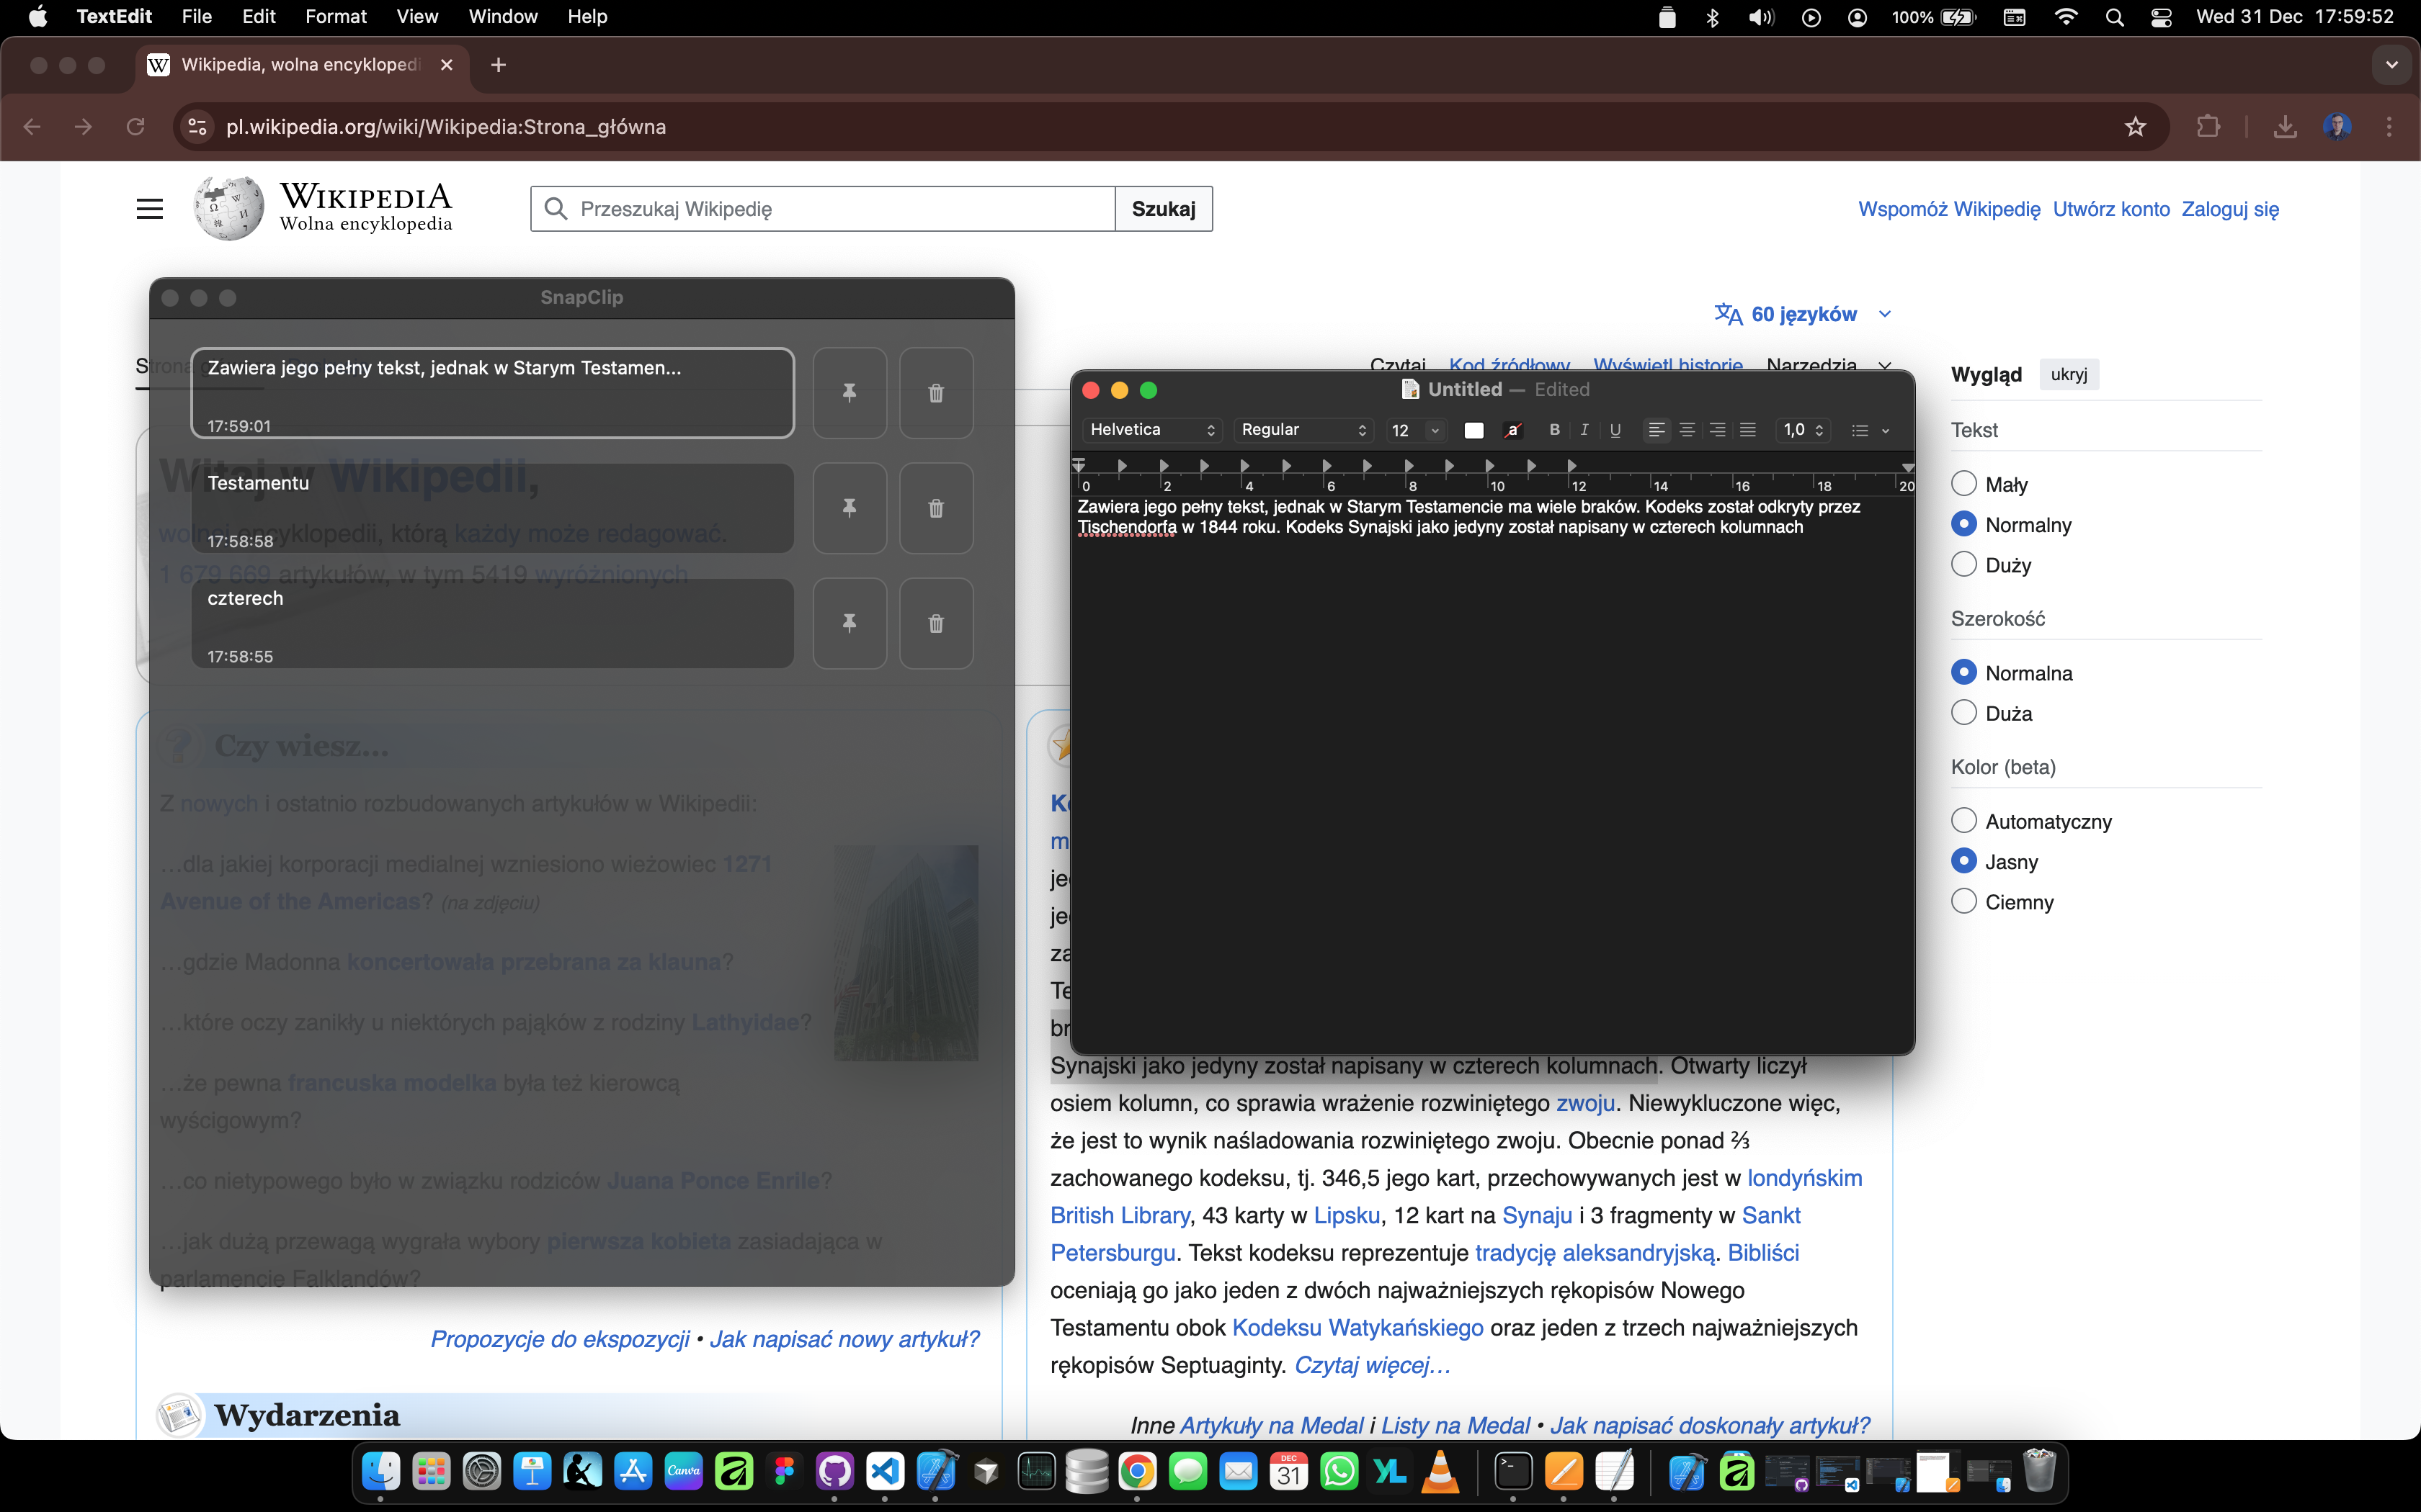Select 'Duża' width option
Viewport: 2421px width, 1512px height.
click(x=1963, y=713)
